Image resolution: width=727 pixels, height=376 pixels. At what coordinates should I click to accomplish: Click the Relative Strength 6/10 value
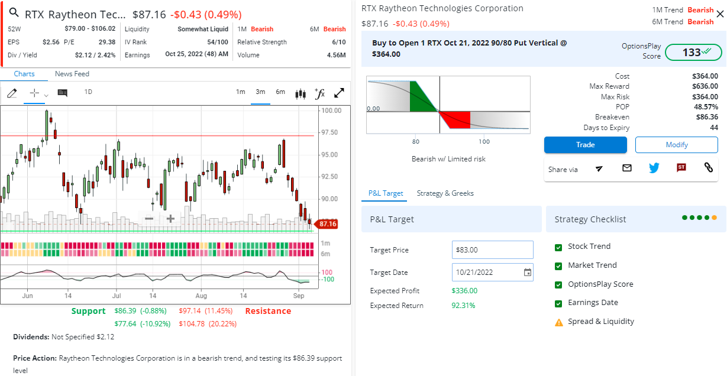tap(340, 42)
